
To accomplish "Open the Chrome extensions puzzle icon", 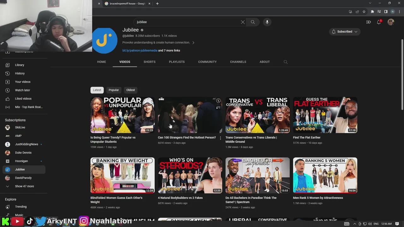I will (372, 12).
